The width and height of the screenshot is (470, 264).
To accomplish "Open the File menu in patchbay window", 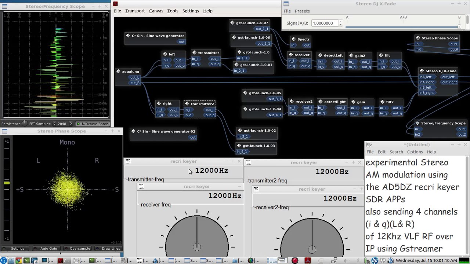I will [117, 11].
